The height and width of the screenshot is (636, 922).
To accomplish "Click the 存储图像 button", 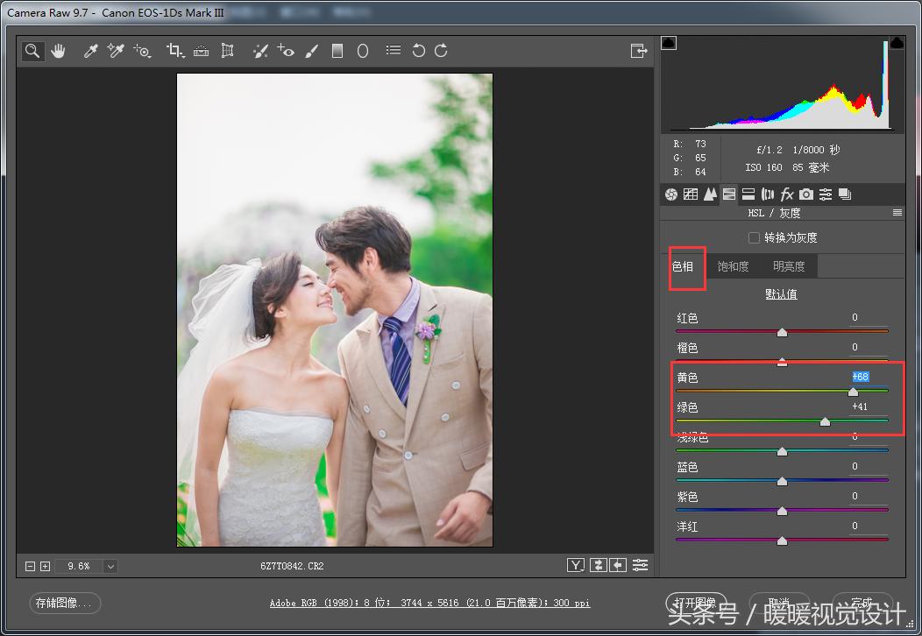I will click(x=66, y=603).
